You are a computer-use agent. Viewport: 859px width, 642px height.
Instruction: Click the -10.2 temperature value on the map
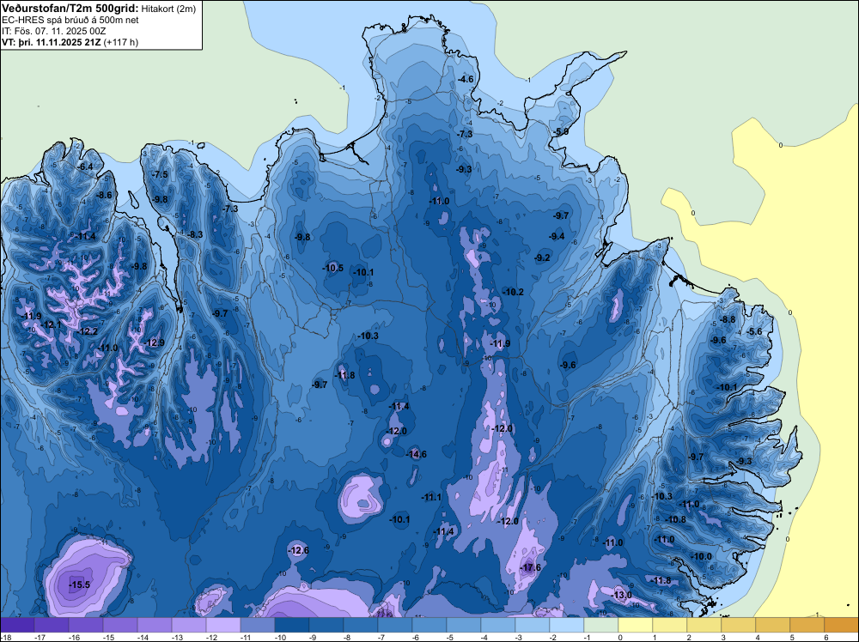(513, 293)
